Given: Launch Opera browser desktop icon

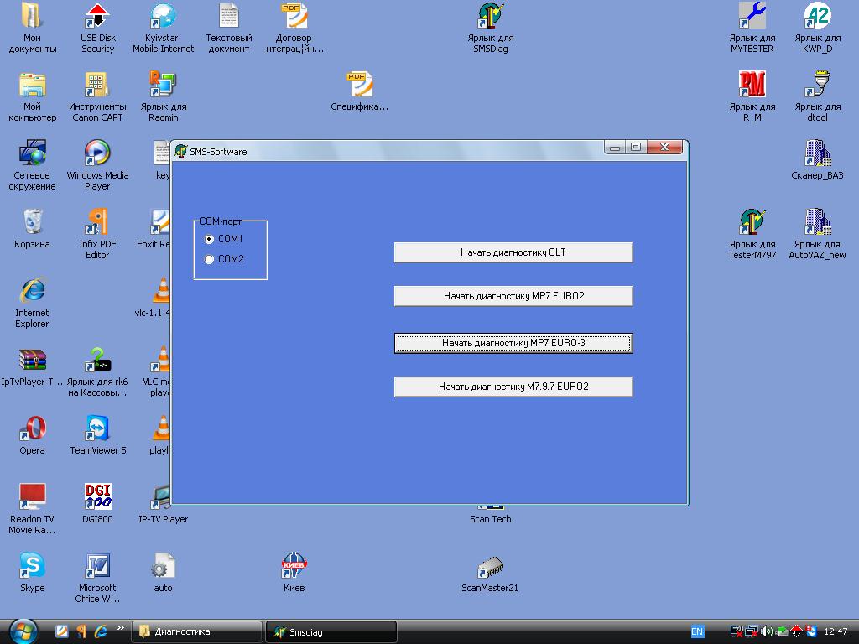Looking at the screenshot, I should tap(32, 436).
